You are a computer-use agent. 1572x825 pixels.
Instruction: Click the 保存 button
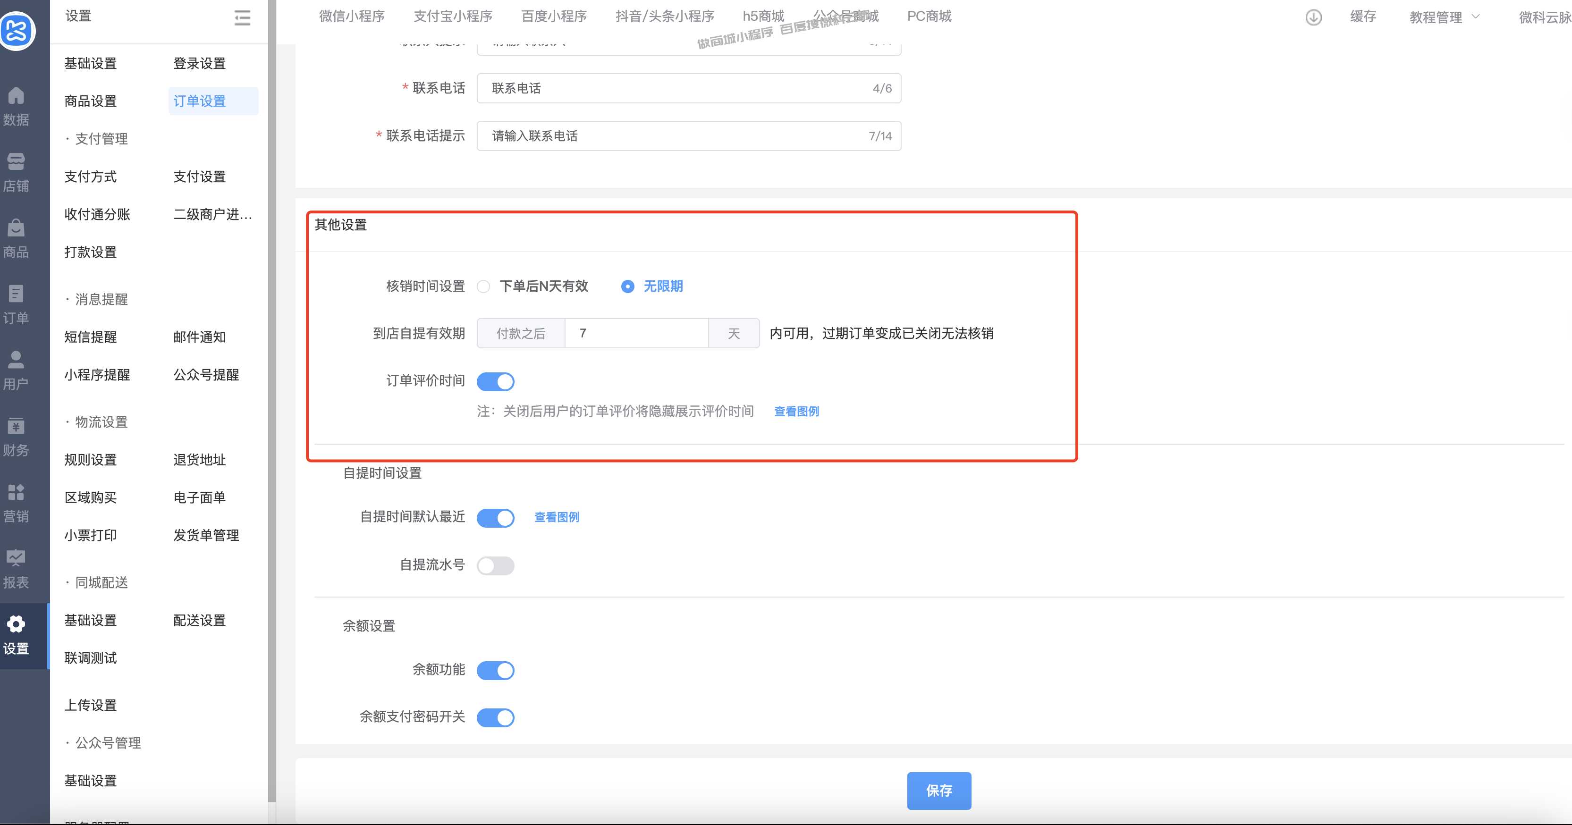pyautogui.click(x=938, y=791)
